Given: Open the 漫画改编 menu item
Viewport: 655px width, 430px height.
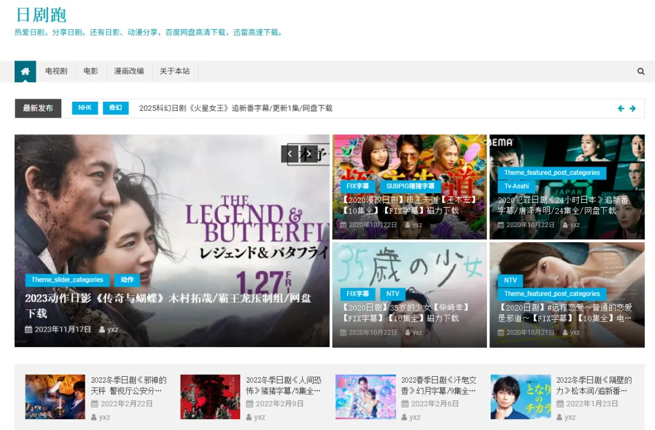Looking at the screenshot, I should [129, 71].
